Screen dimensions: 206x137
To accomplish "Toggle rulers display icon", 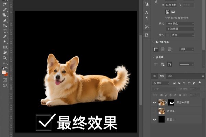I will [x=156, y=49].
